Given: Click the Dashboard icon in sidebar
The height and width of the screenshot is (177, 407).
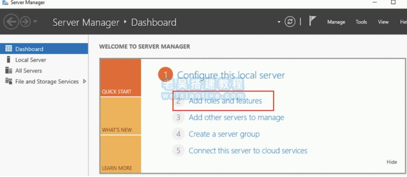Looking at the screenshot, I should point(9,49).
